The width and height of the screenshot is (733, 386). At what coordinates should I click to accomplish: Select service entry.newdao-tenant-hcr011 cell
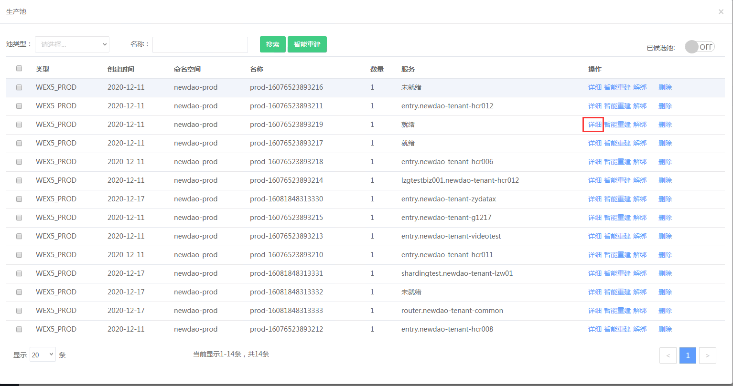tap(447, 255)
